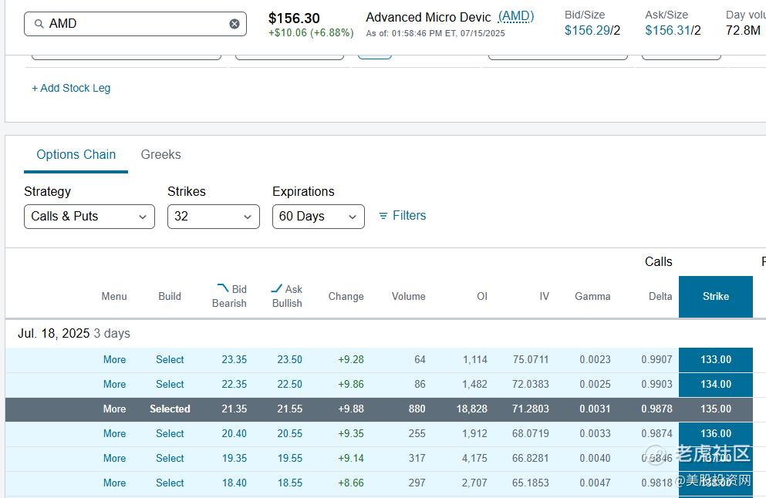This screenshot has height=498, width=766.
Task: Click the OI column header
Action: tap(482, 296)
